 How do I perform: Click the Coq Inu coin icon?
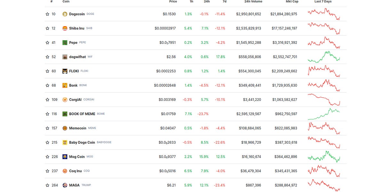click(x=65, y=171)
